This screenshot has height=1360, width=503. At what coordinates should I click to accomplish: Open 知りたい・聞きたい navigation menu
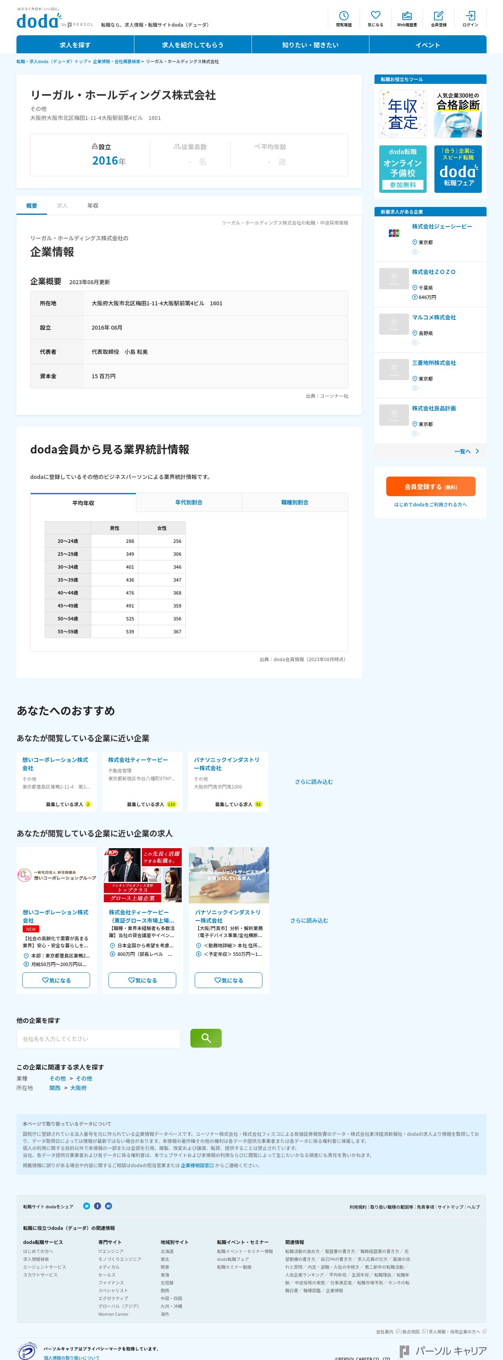click(310, 45)
